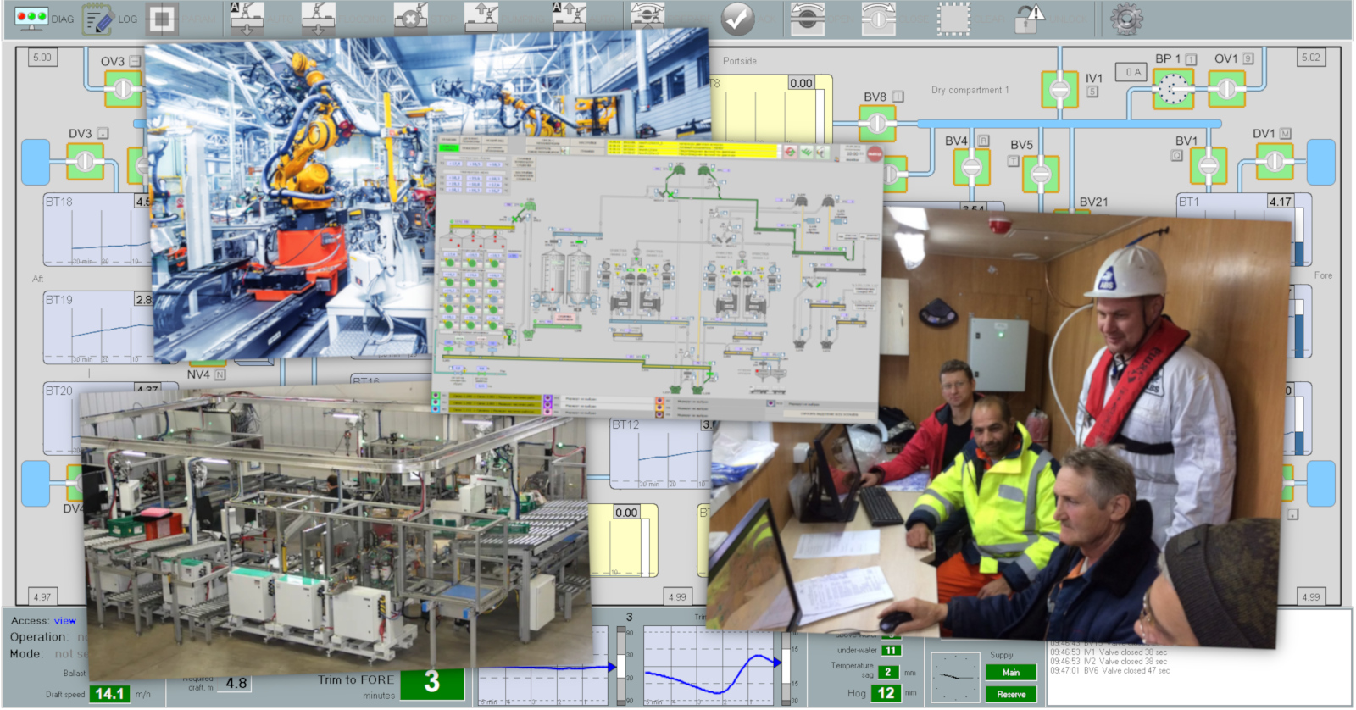Click the 'M' hotkey badge beside DV1
Image resolution: width=1356 pixels, height=710 pixels.
(x=1285, y=133)
